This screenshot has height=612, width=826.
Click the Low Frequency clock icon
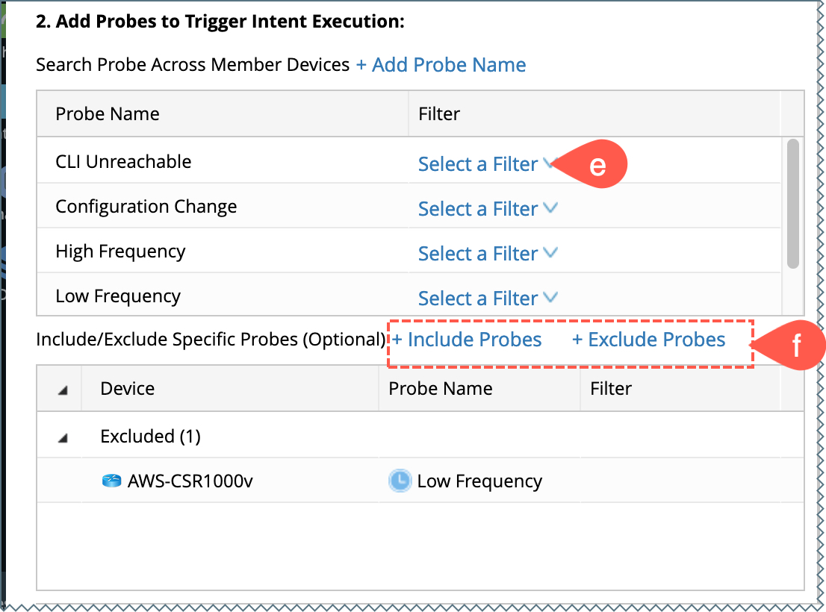(x=400, y=481)
